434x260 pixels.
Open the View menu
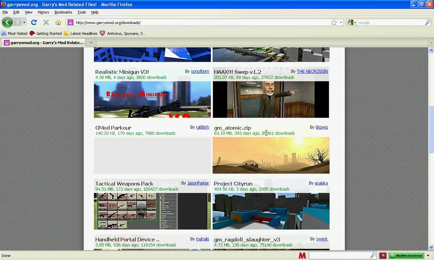click(29, 12)
